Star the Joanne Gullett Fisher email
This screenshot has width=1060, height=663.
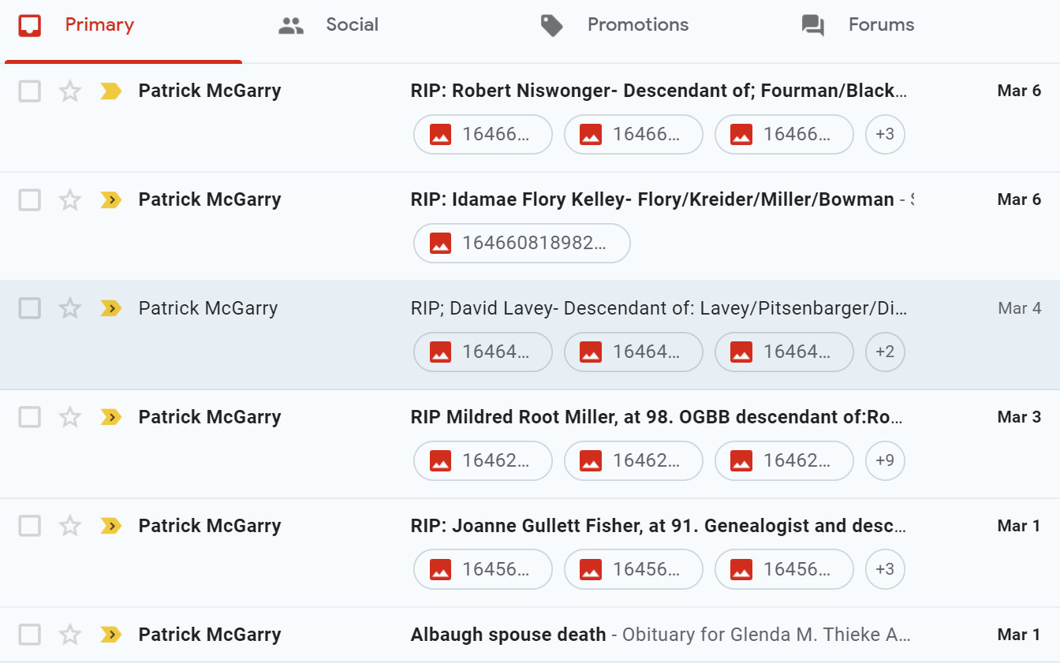click(x=70, y=527)
